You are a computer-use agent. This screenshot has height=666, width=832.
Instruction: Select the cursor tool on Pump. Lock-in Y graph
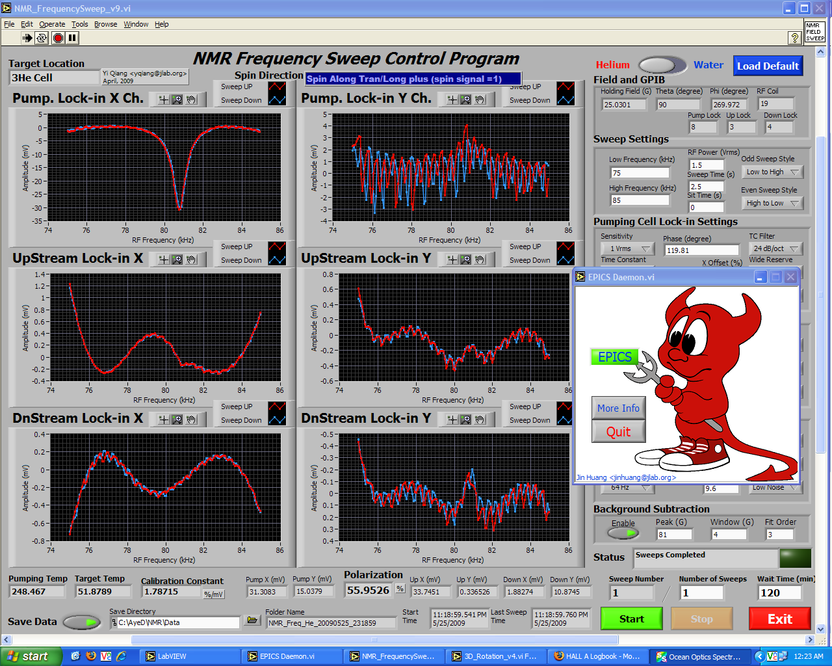pyautogui.click(x=452, y=100)
